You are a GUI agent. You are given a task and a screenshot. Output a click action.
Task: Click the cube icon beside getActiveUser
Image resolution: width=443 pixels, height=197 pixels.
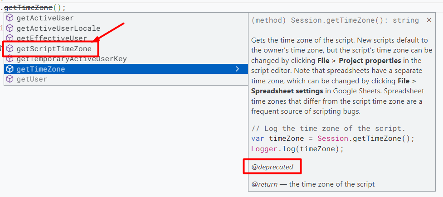10,18
